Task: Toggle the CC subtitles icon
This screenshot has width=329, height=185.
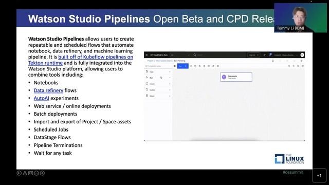Action: click(x=31, y=173)
